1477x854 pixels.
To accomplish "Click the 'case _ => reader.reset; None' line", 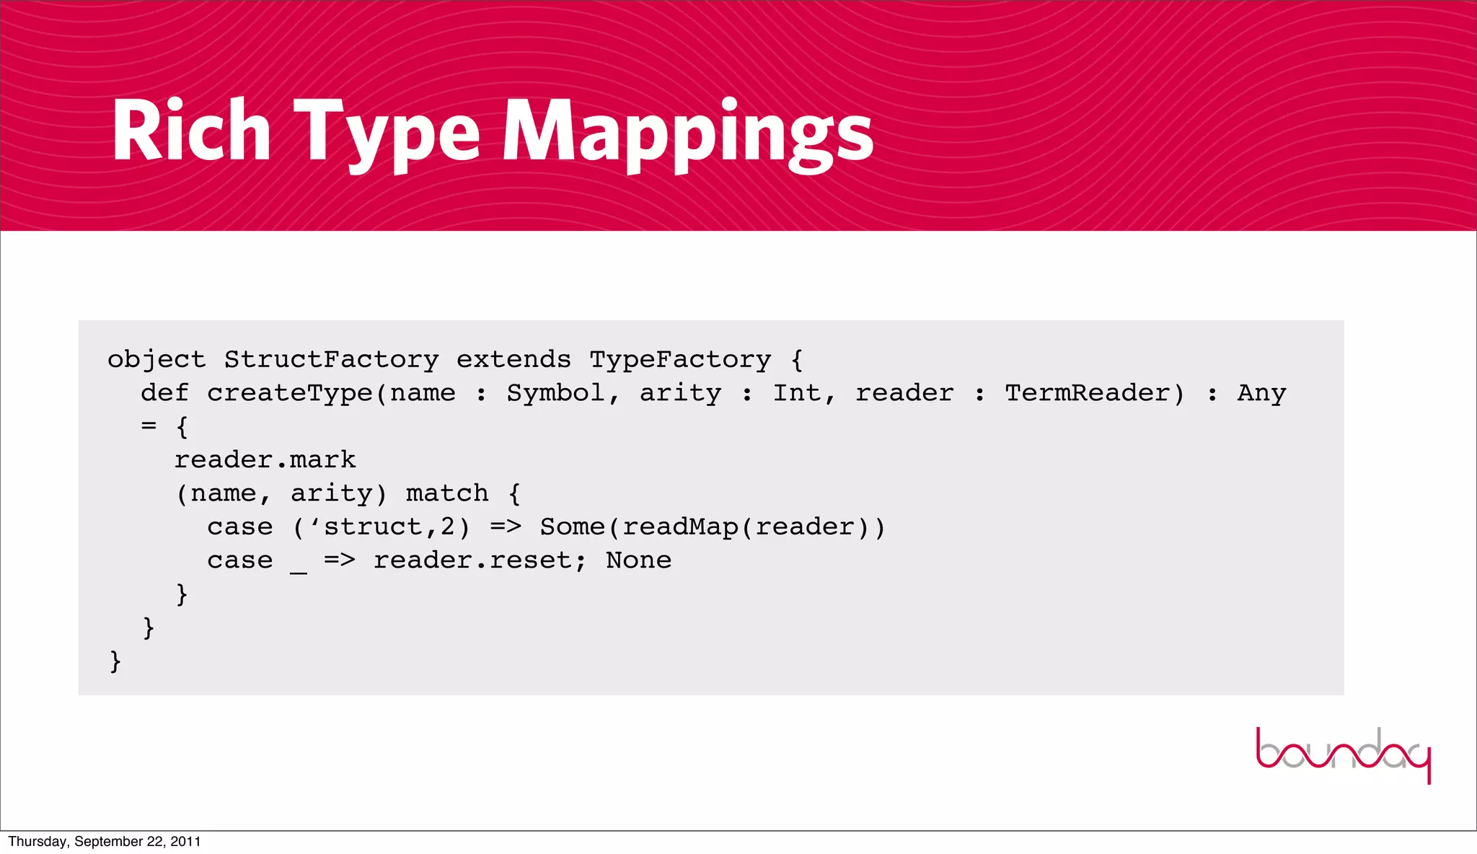I will (439, 560).
